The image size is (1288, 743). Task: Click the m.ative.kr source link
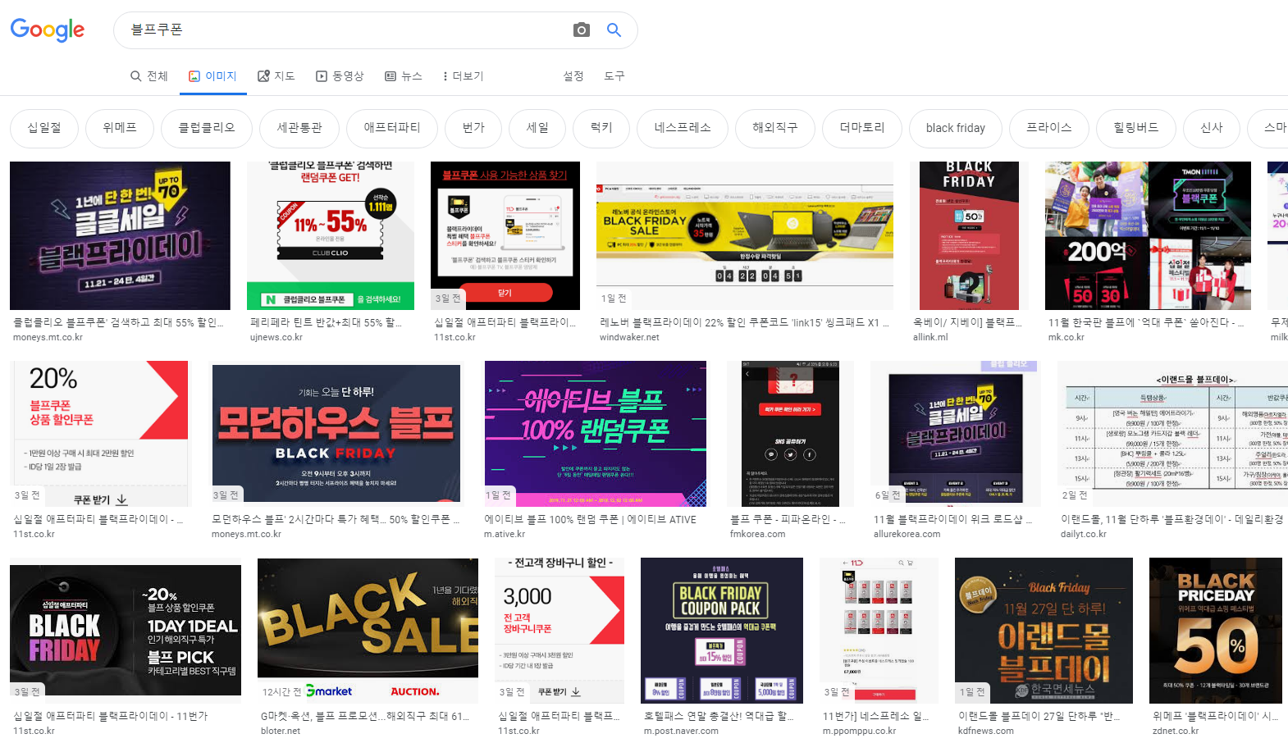[505, 534]
